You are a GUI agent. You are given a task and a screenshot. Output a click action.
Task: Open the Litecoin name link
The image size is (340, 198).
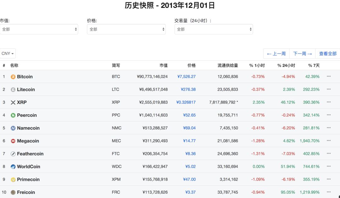[26, 90]
